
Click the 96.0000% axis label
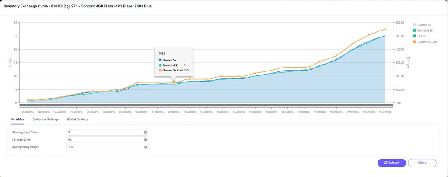coord(239,112)
